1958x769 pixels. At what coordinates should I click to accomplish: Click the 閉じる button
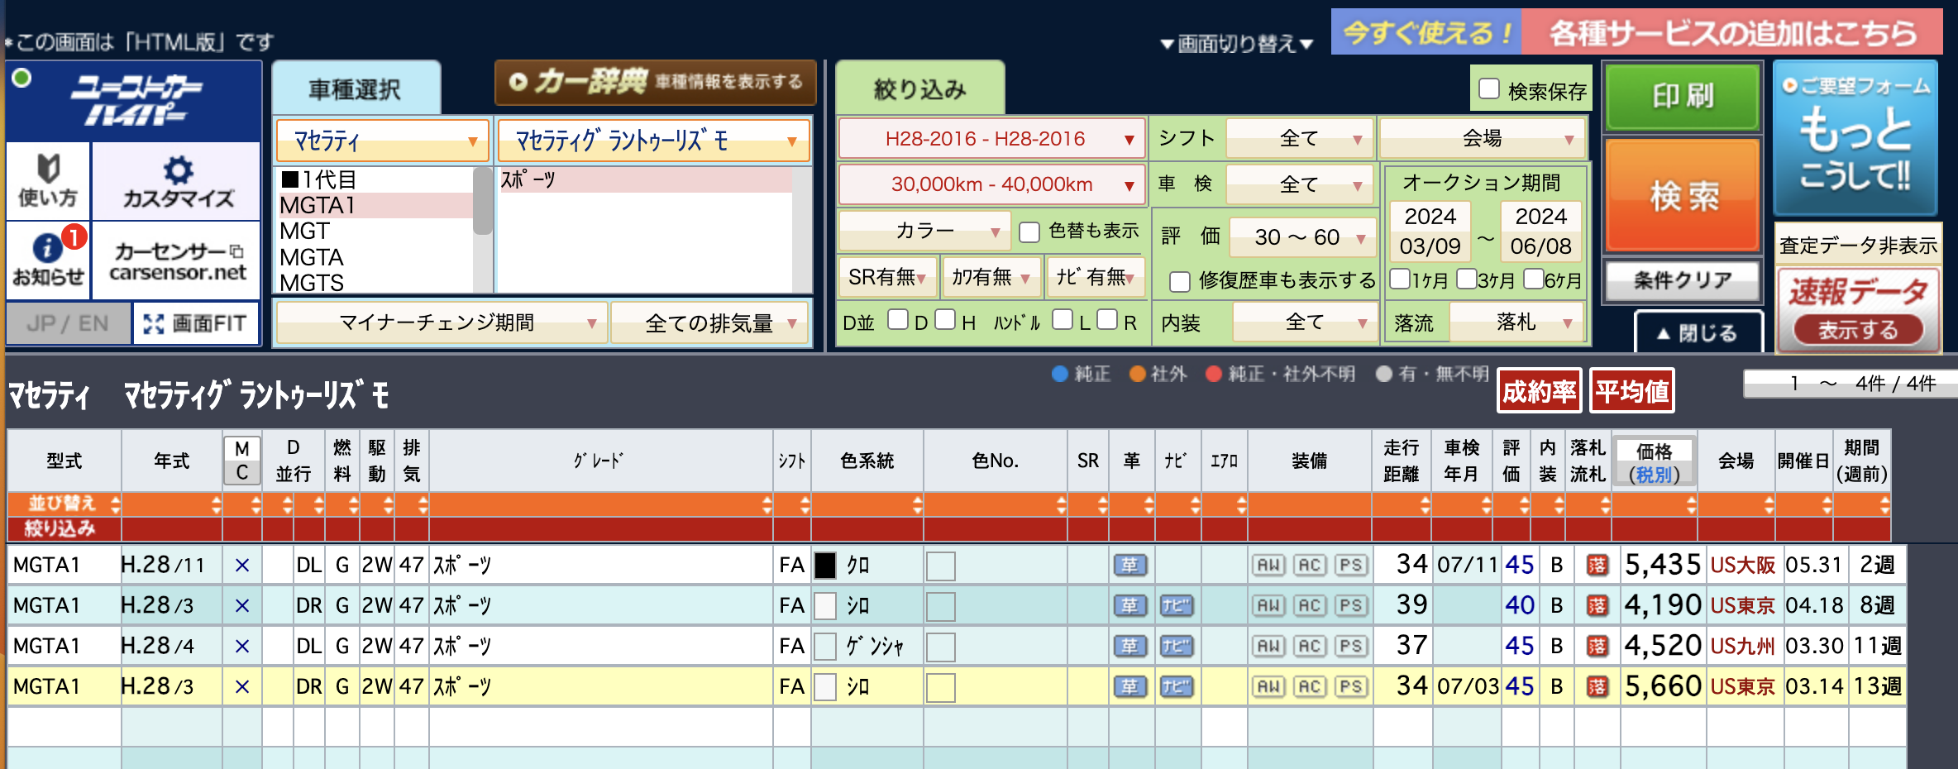pyautogui.click(x=1698, y=333)
